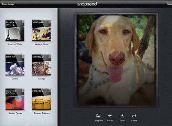Screen dimensions: 172x126
Task: Tap the Save download icon
Action: (x=122, y=116)
